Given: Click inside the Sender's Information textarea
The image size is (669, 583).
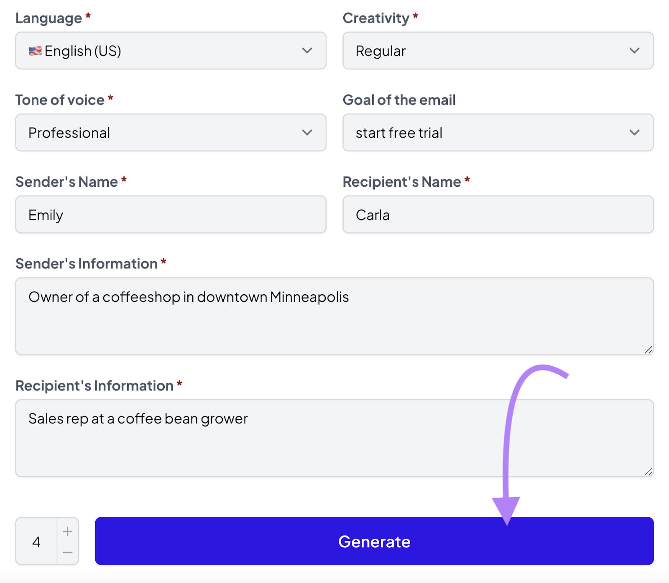Looking at the screenshot, I should 293,314.
